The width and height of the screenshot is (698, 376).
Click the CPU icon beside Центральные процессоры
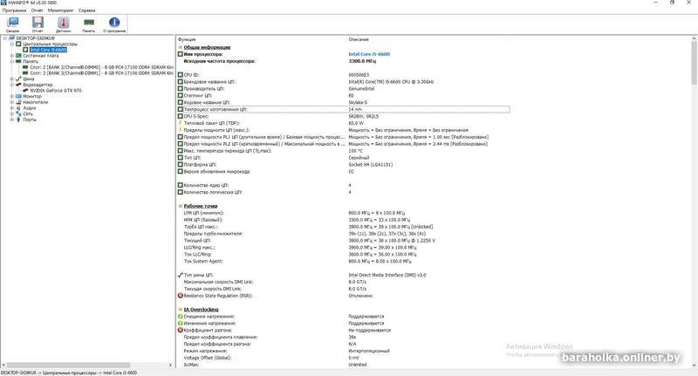coord(18,44)
